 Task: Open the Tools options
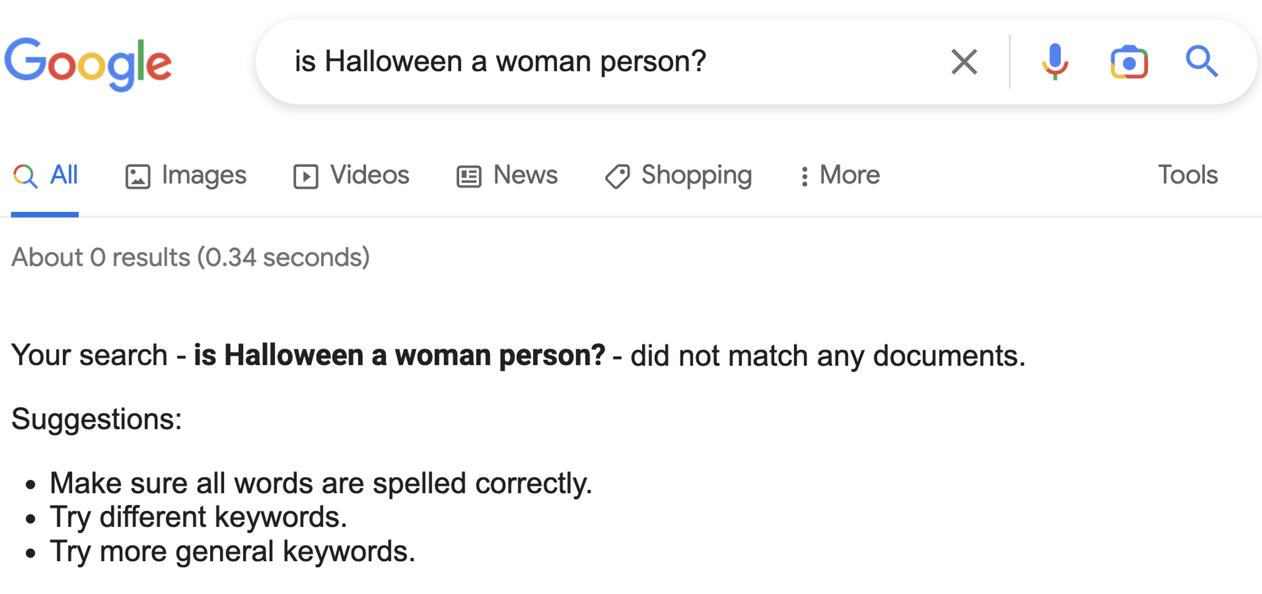pyautogui.click(x=1187, y=175)
